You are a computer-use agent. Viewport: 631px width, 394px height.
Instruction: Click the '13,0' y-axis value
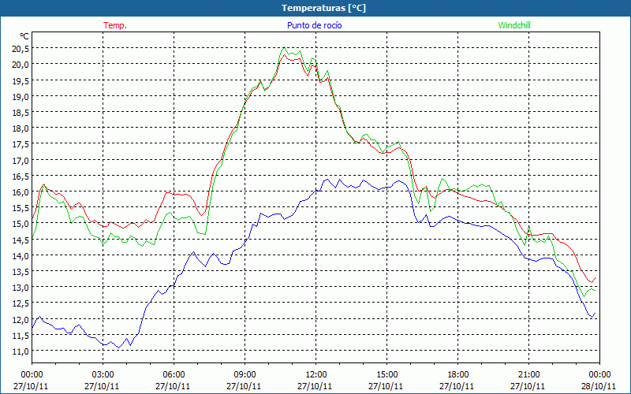pyautogui.click(x=21, y=288)
